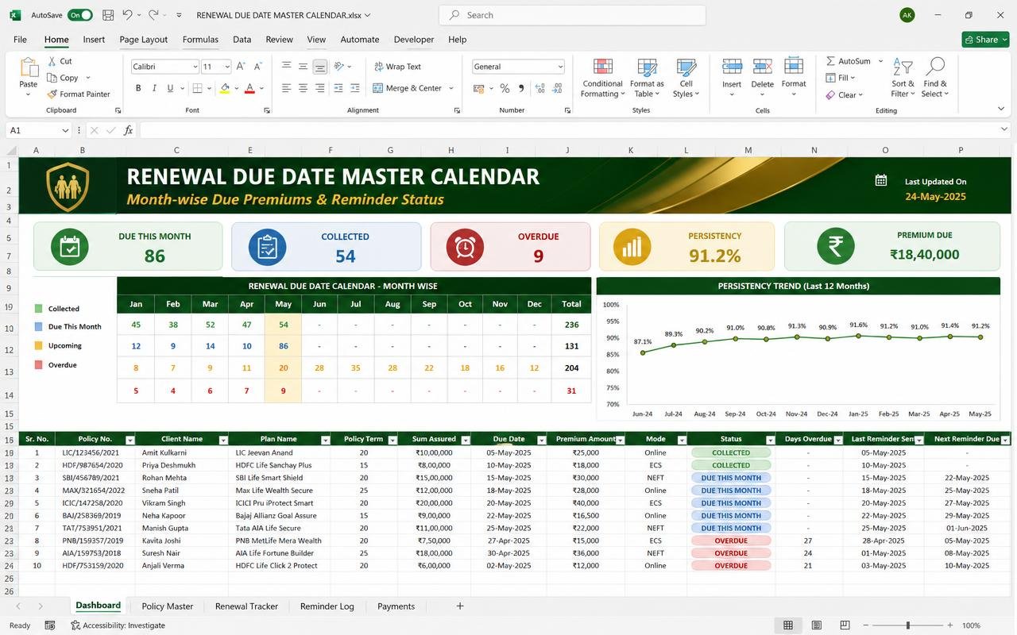Click the Share button
Image resolution: width=1017 pixels, height=635 pixels.
[x=985, y=40]
